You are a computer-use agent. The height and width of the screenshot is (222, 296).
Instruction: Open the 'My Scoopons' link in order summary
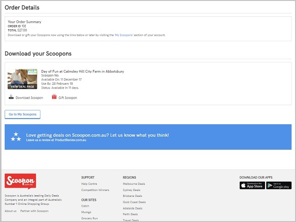124,35
